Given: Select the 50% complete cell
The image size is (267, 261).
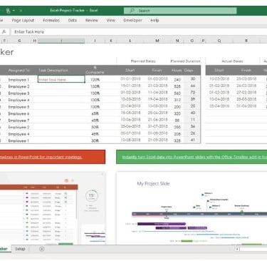Looking at the screenshot, I should pyautogui.click(x=95, y=127).
